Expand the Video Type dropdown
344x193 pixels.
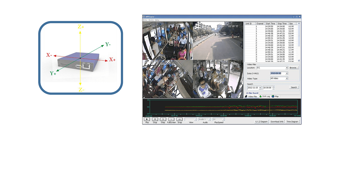(287, 78)
